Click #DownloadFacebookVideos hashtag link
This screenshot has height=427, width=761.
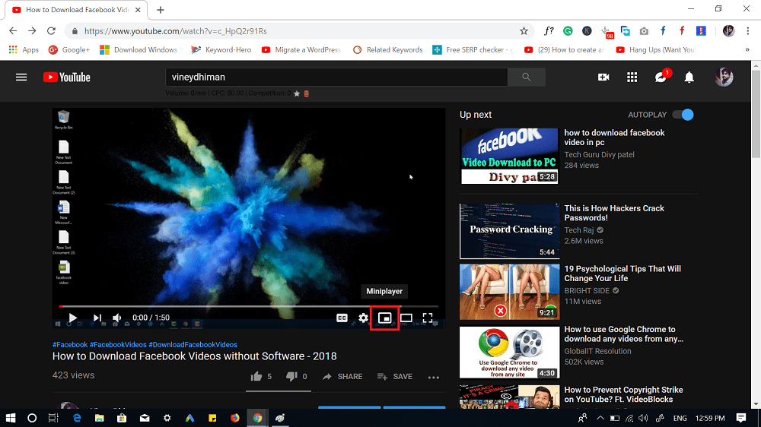(193, 345)
